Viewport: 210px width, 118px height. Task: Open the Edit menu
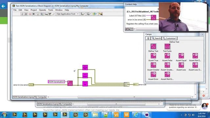point(20,10)
